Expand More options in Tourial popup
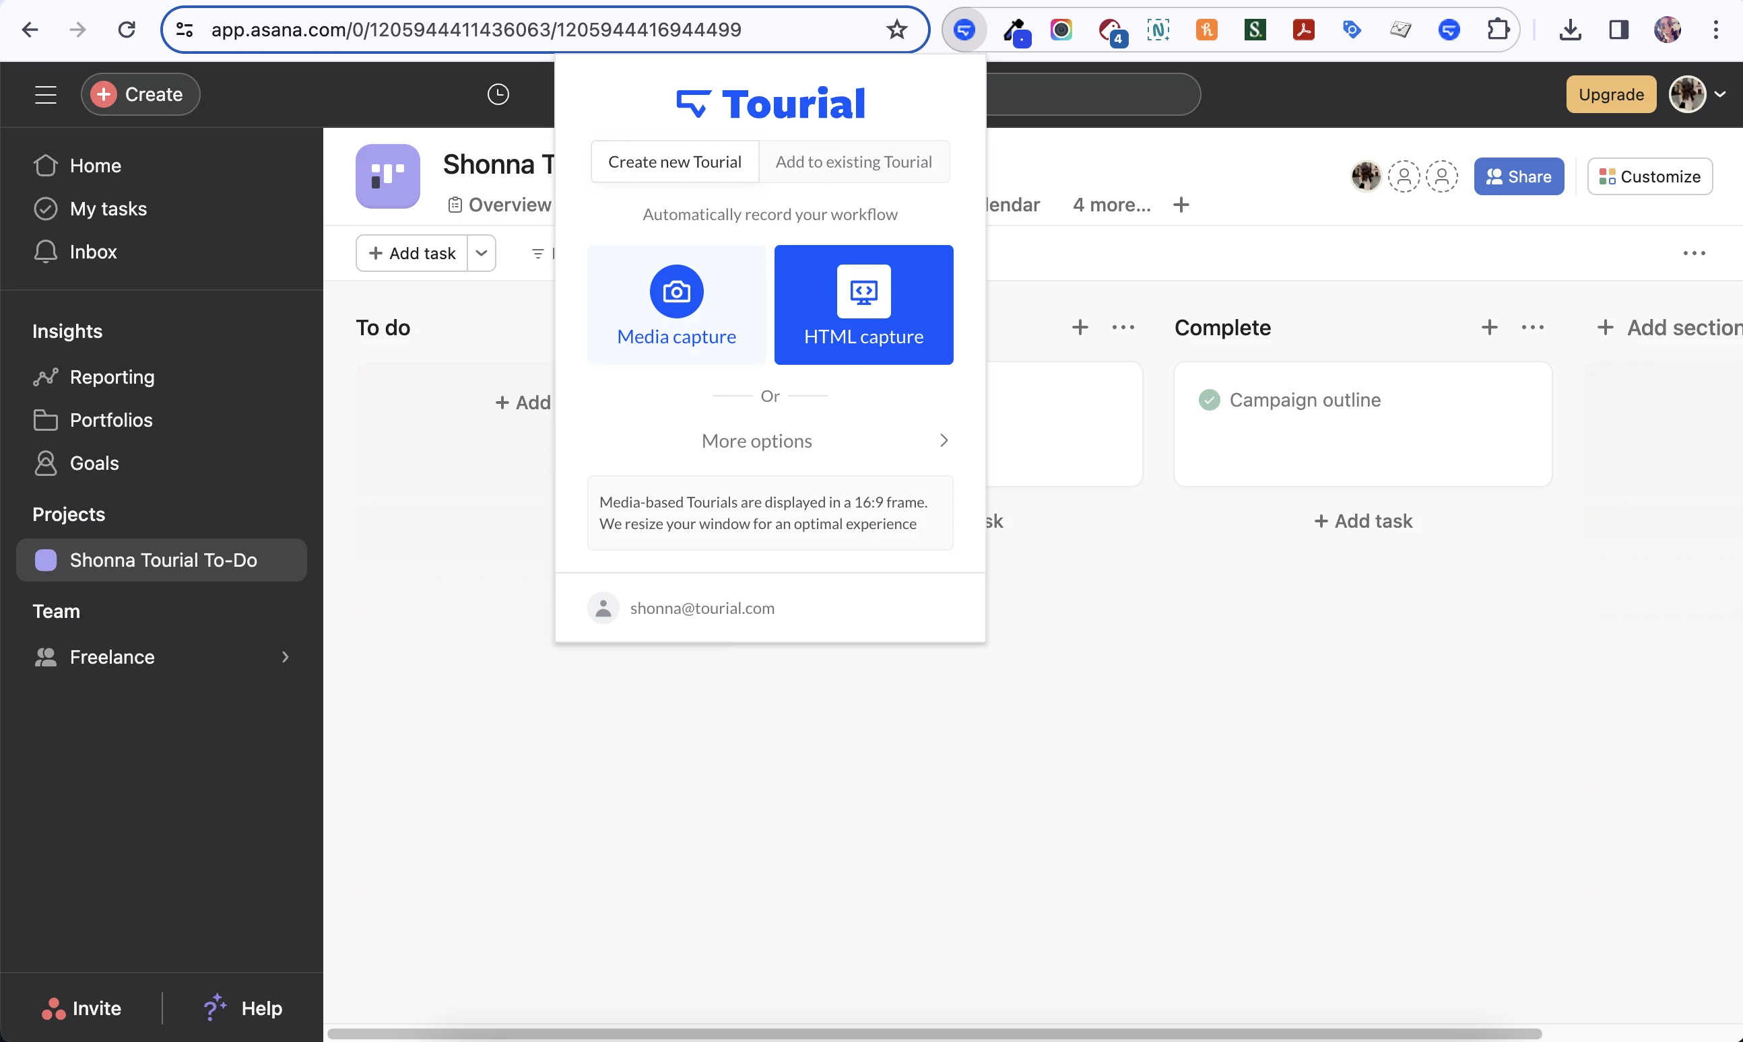This screenshot has height=1042, width=1743. click(770, 440)
